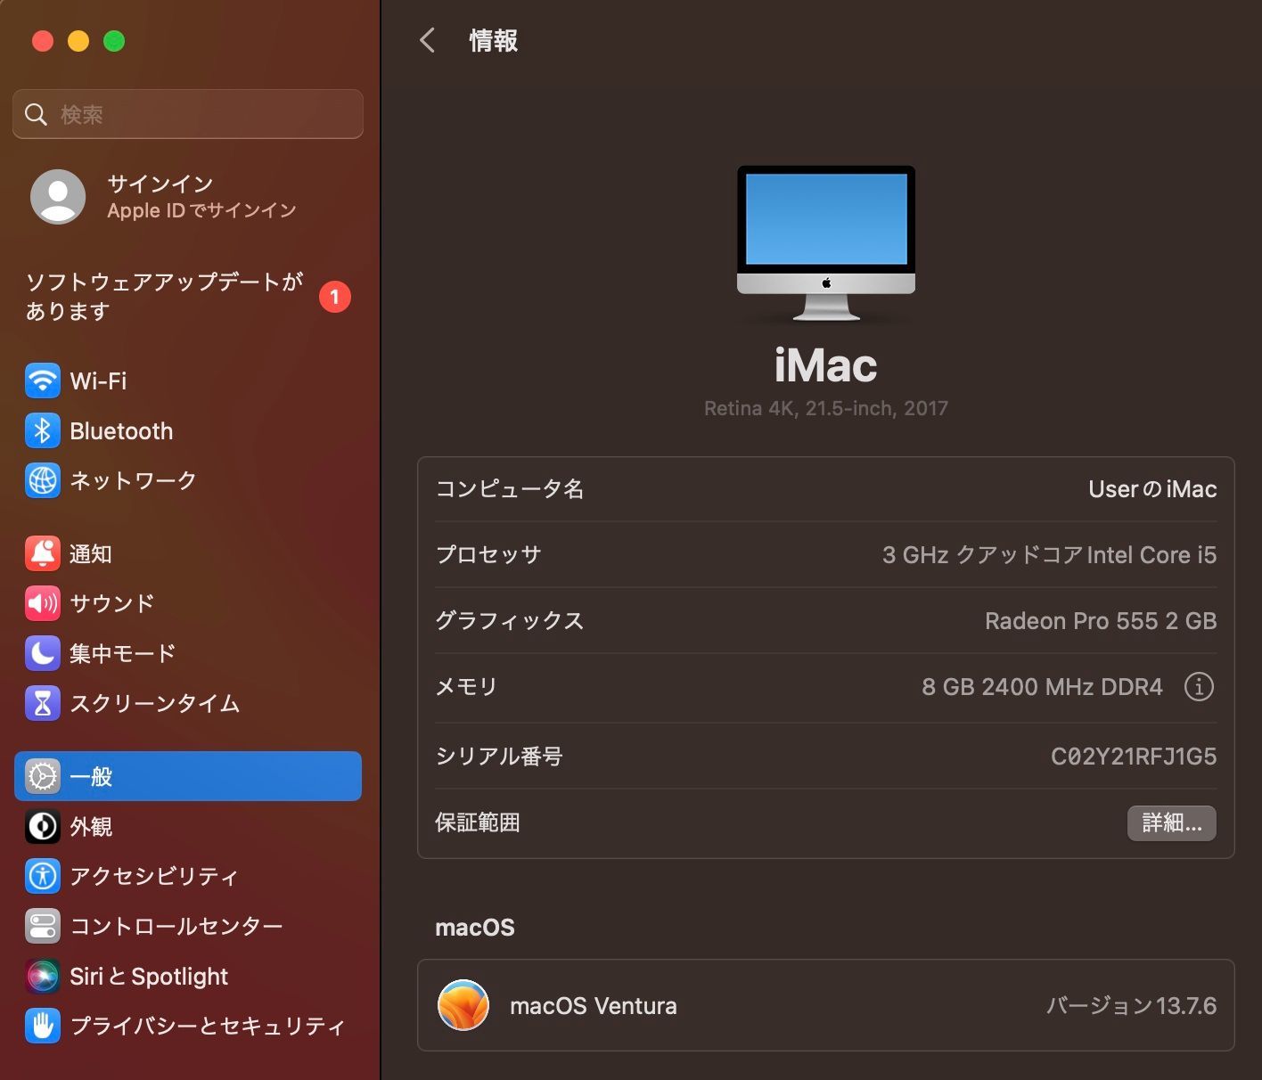Click the macOS Ventura name text
The image size is (1262, 1080).
[594, 1005]
